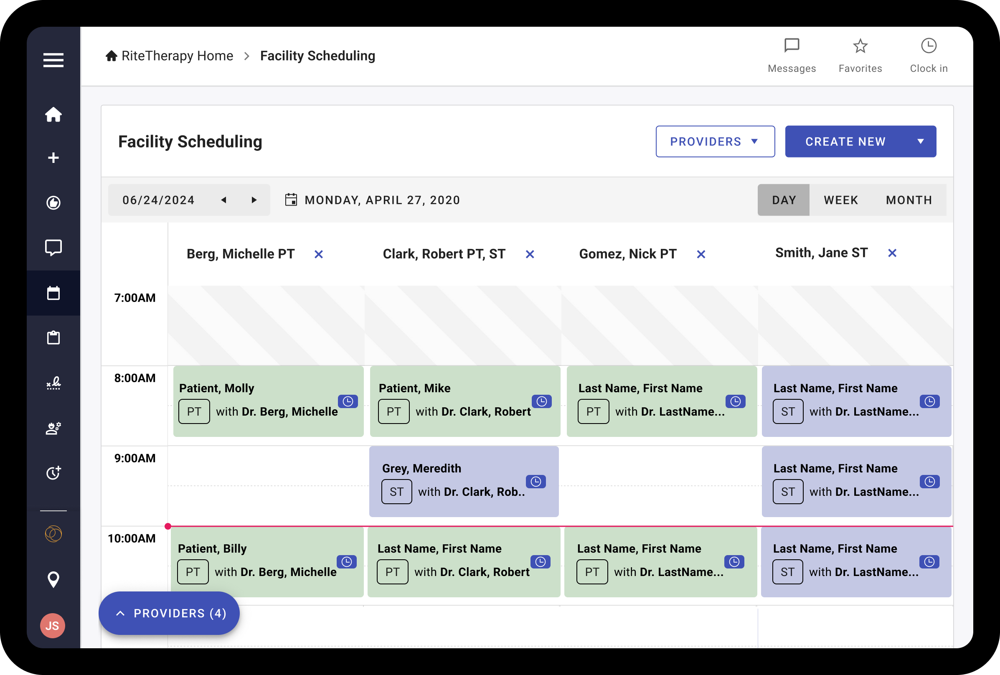The width and height of the screenshot is (1000, 675).
Task: Click the 10:00AM current time marker dot
Action: [168, 526]
